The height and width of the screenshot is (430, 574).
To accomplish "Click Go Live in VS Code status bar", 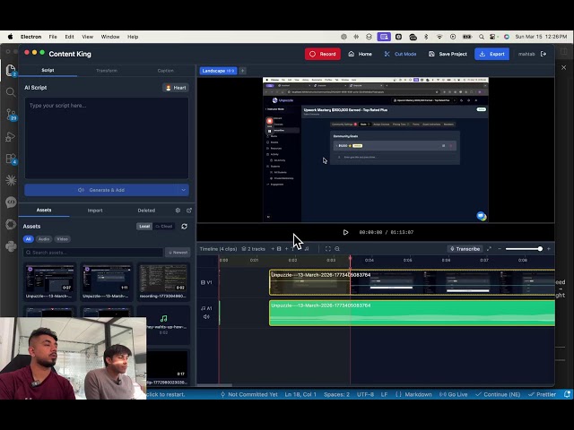I will 454,394.
